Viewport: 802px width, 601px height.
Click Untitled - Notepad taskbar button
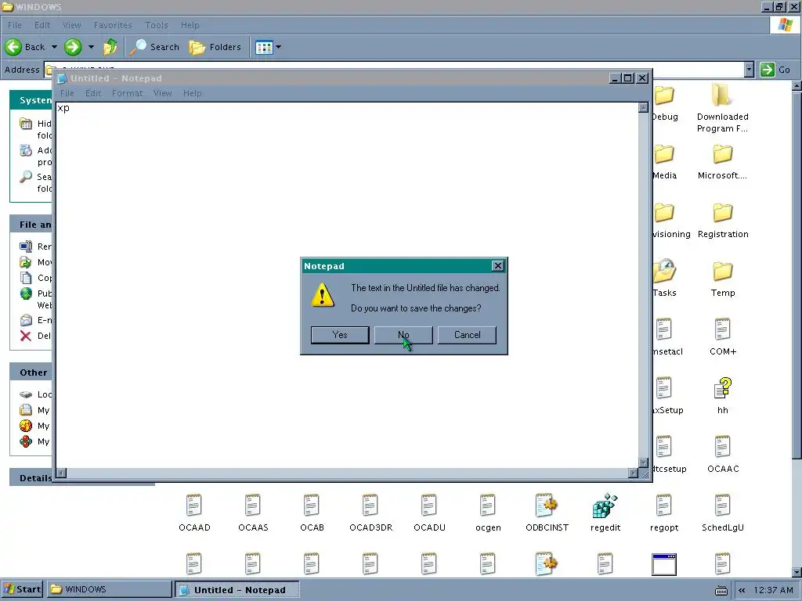237,589
